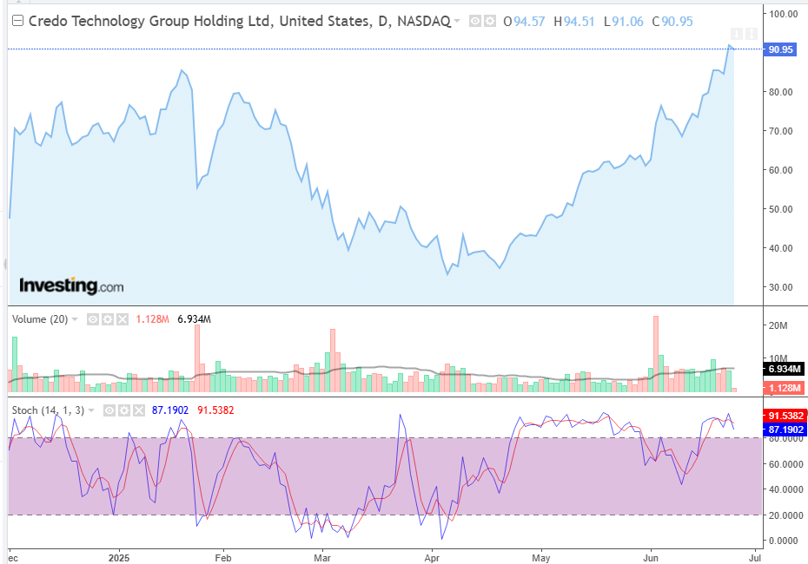Open the Stoch (14, 1, 3) dropdown arrow
Screen dimensions: 808x564
pos(91,410)
